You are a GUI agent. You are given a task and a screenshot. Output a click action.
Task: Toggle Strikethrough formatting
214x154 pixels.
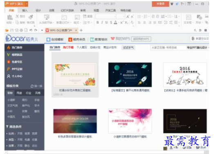click(111, 23)
